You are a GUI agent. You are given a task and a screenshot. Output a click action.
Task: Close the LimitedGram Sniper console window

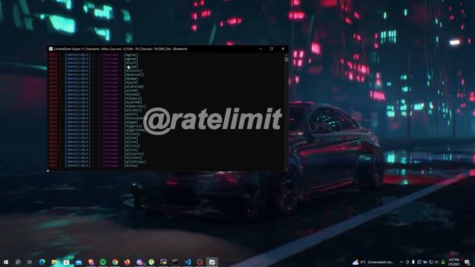tap(283, 49)
